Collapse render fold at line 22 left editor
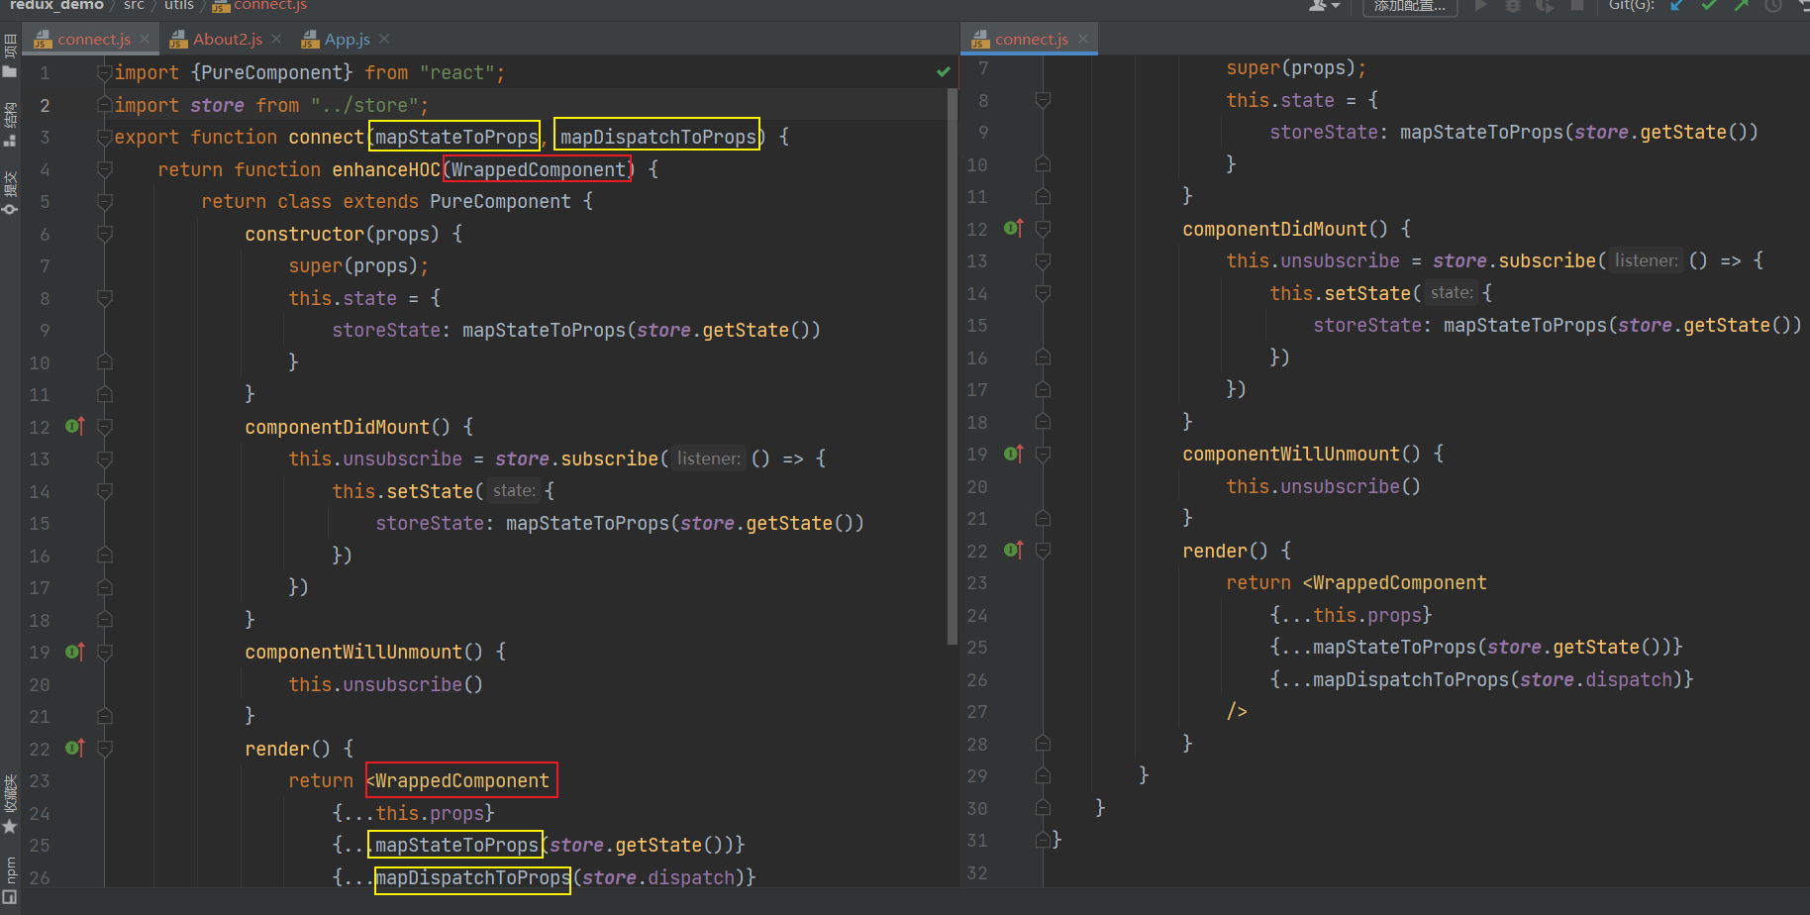Image resolution: width=1810 pixels, height=915 pixels. 105,749
